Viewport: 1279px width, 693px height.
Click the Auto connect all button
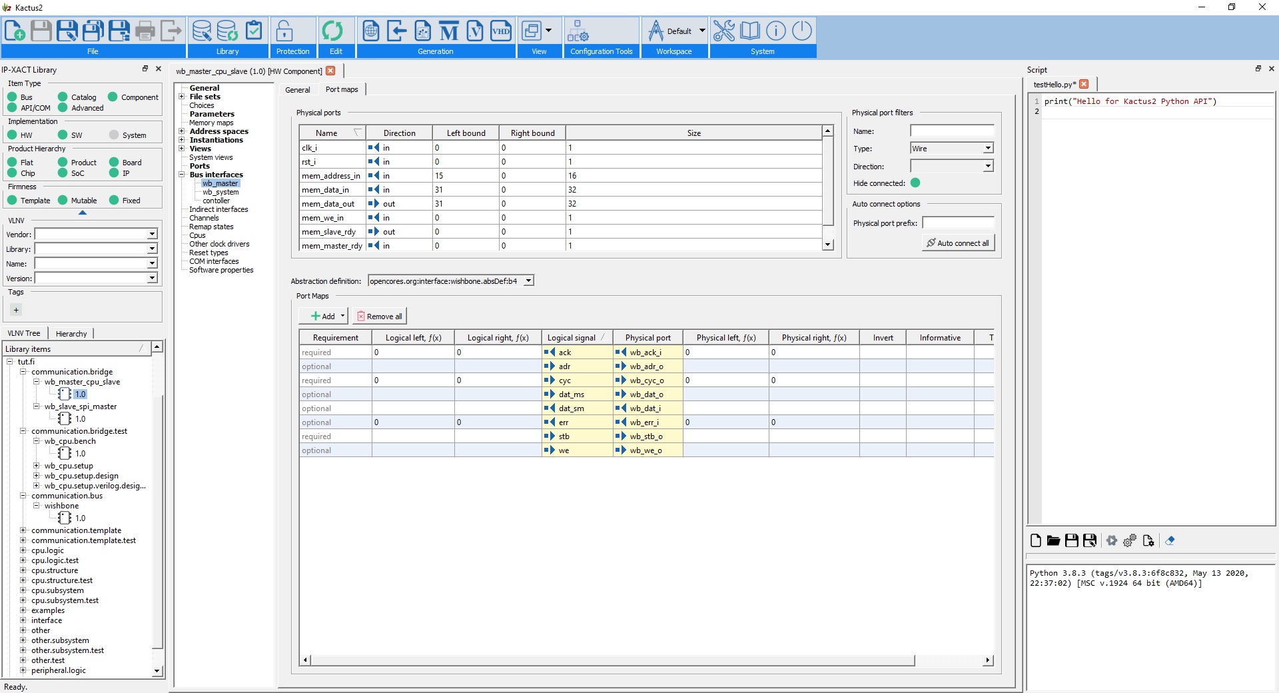(x=958, y=243)
